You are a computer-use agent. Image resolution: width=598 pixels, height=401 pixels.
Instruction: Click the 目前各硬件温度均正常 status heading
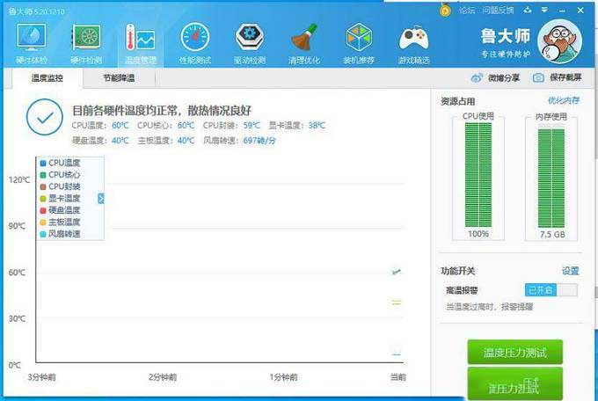pyautogui.click(x=162, y=111)
